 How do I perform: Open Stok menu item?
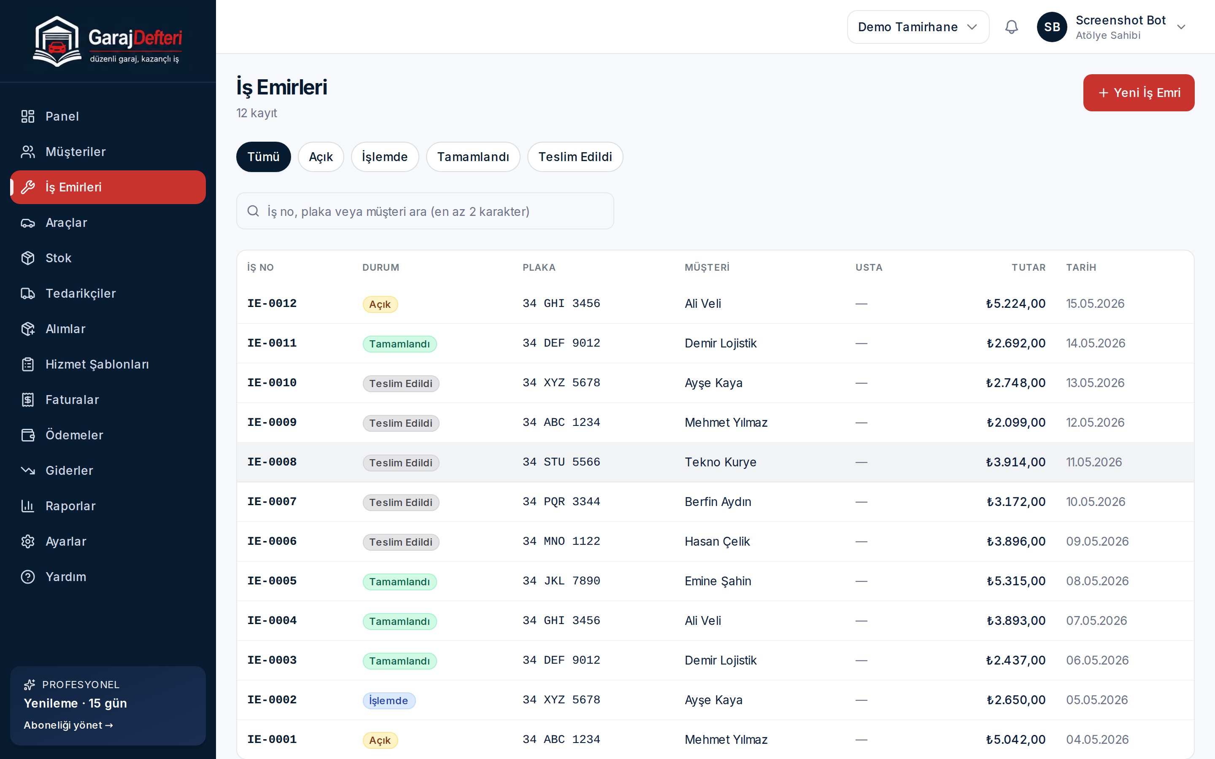click(x=108, y=258)
